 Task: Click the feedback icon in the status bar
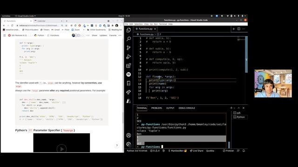(238, 151)
